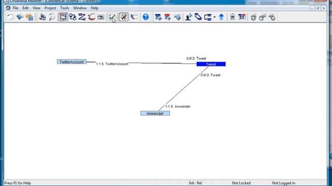Click the 'Rel' status bar entry
Viewport: 332px width, 186px height.
(199, 183)
